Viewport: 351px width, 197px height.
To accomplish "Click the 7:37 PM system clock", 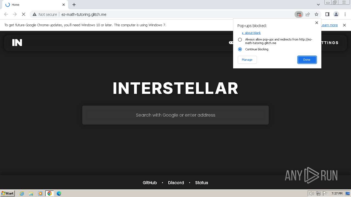I will pyautogui.click(x=337, y=193).
